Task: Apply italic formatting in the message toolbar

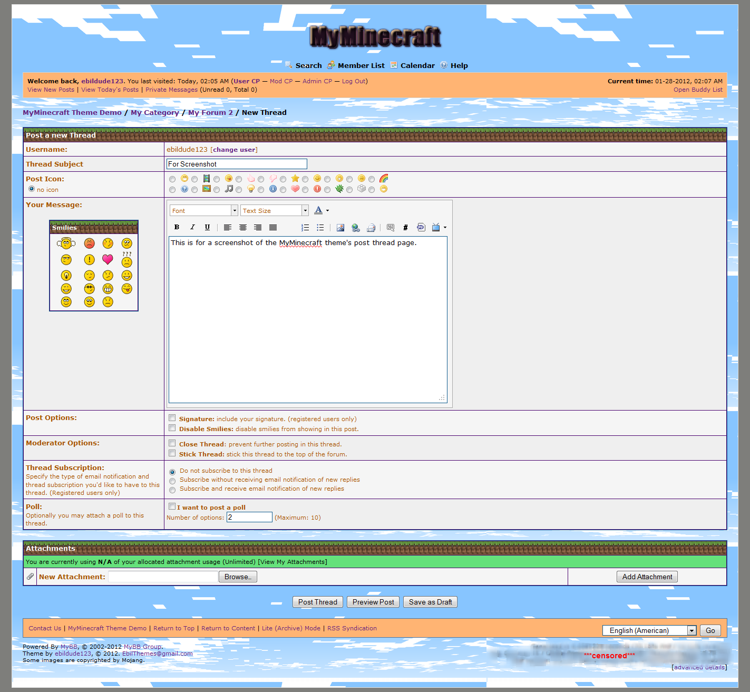Action: 192,227
